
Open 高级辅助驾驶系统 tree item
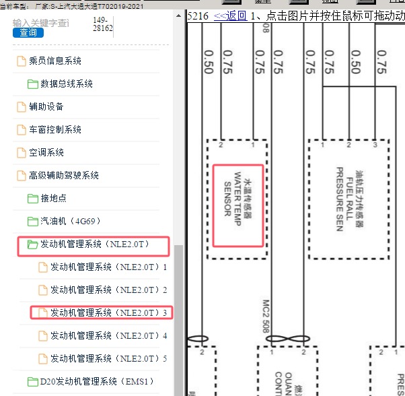tap(64, 175)
